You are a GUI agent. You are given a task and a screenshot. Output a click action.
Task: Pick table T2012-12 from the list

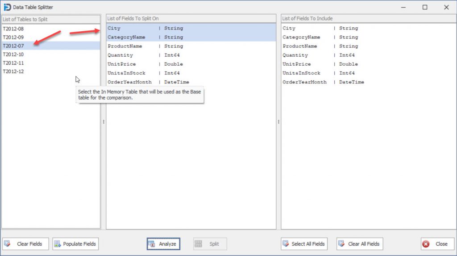point(13,71)
